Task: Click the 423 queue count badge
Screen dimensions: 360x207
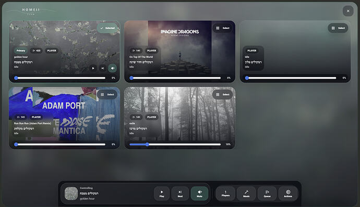Action: (37, 50)
